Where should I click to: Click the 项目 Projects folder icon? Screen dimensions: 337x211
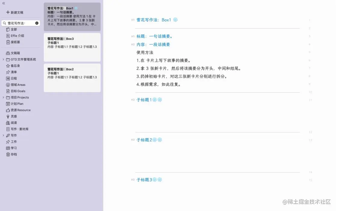[x=8, y=98]
